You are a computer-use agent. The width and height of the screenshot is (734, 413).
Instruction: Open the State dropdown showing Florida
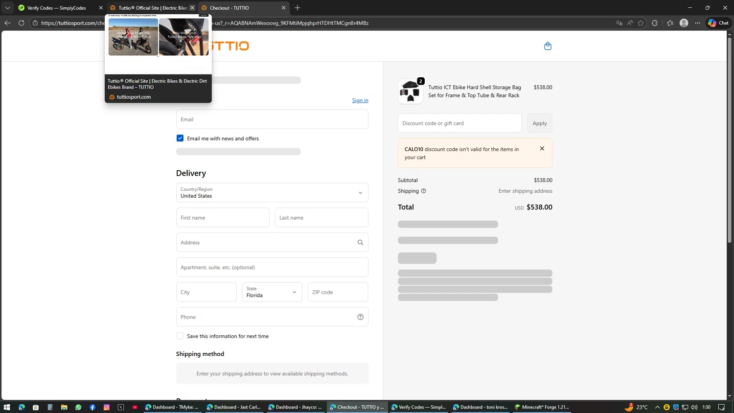point(272,292)
